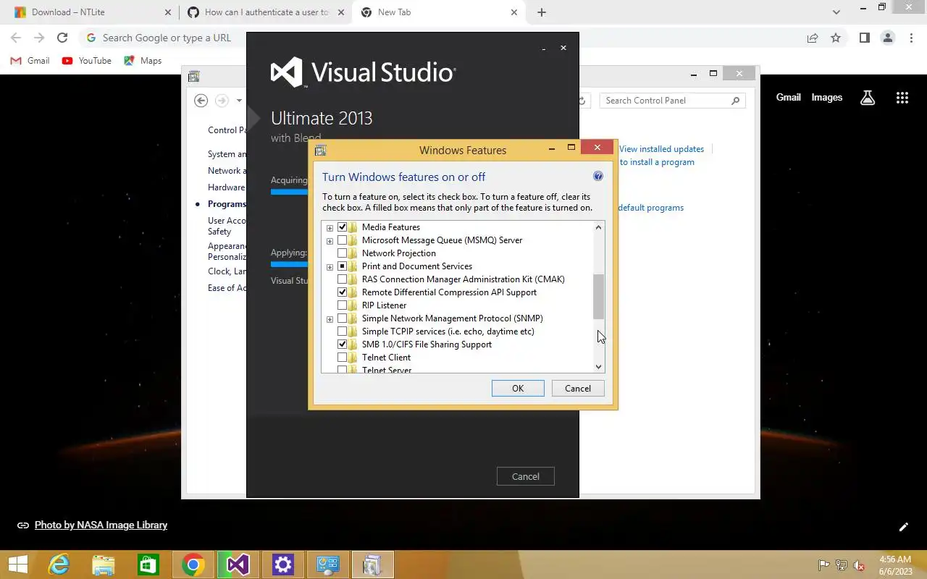Switch to Chrome from the taskbar

pos(193,565)
